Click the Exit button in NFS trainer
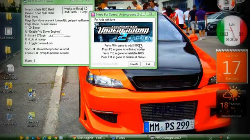250x140 pixels. tap(148, 64)
